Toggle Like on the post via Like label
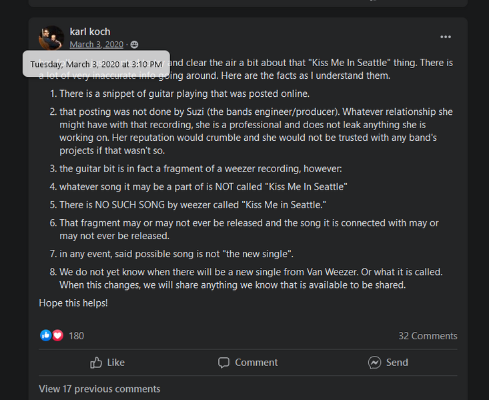The width and height of the screenshot is (489, 400). [116, 363]
